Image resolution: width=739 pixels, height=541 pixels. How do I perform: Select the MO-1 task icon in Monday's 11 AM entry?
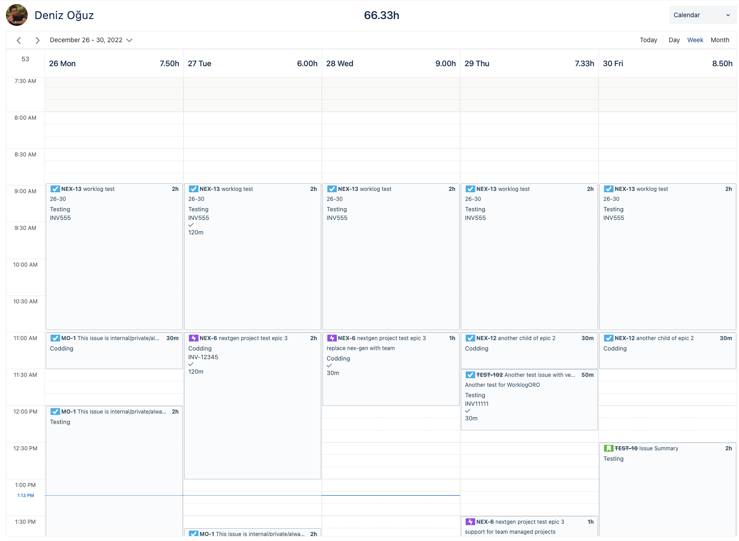55,338
